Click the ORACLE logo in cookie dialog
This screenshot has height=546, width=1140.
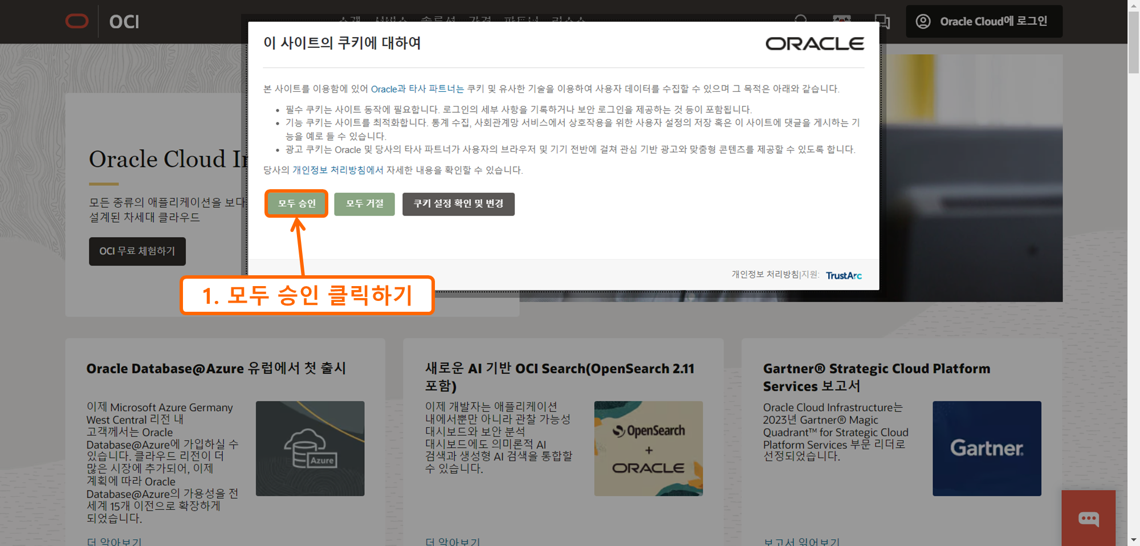815,44
